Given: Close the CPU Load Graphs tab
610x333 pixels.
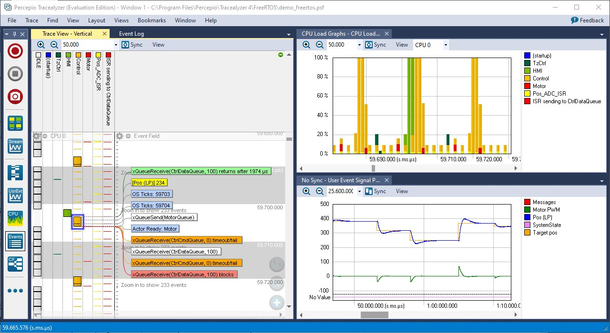Looking at the screenshot, I should pos(387,34).
